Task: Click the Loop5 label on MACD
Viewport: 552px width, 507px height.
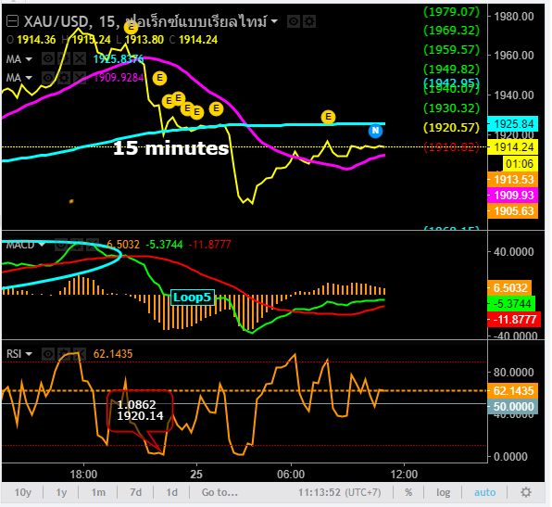Action: pyautogui.click(x=193, y=298)
